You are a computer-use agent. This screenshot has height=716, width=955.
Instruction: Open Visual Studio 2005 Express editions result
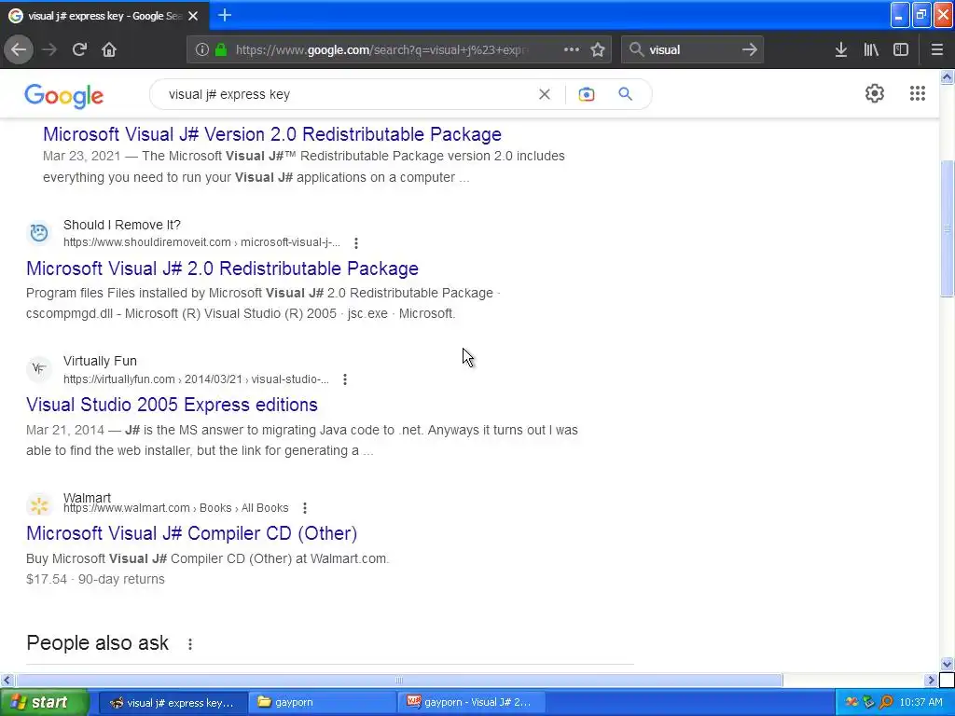172,405
